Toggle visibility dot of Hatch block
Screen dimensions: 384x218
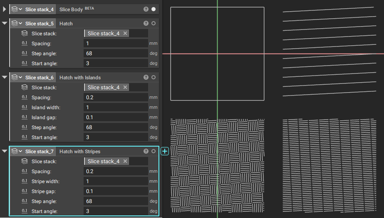tap(154, 23)
